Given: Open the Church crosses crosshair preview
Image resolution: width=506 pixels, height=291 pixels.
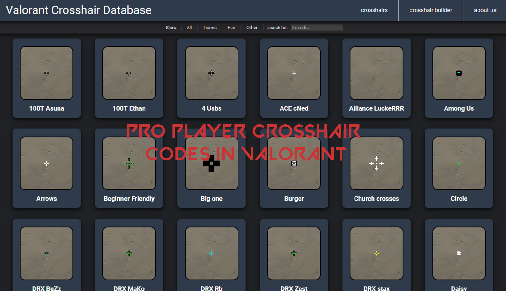Looking at the screenshot, I should click(x=376, y=163).
